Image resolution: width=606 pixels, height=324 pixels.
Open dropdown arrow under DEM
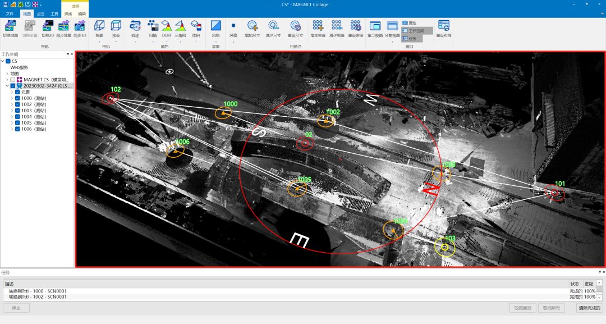coord(166,42)
